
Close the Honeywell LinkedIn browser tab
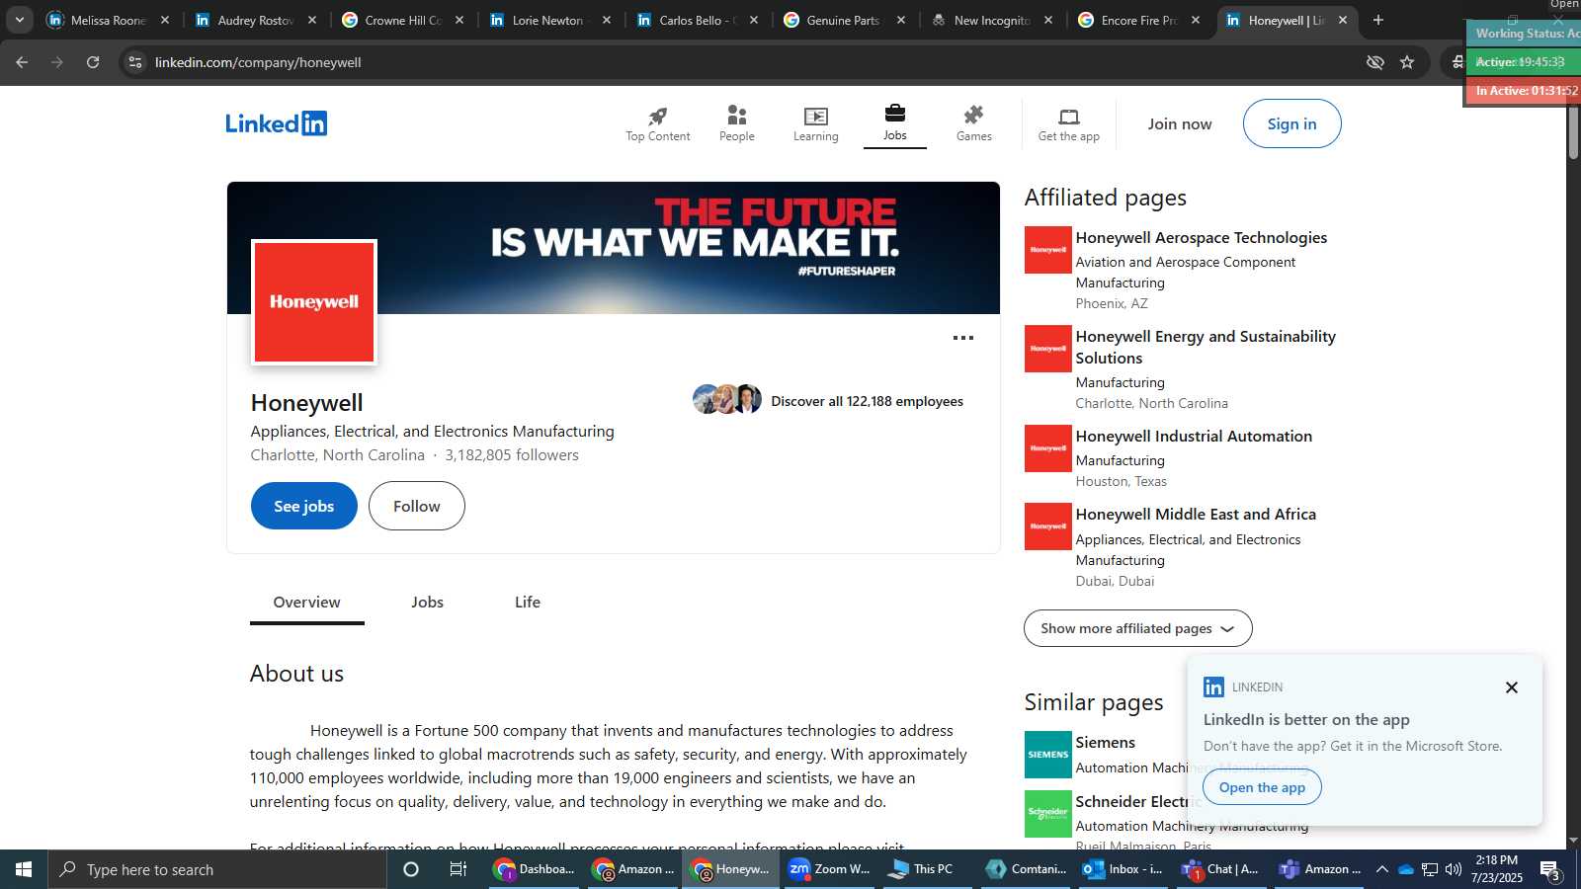point(1342,20)
